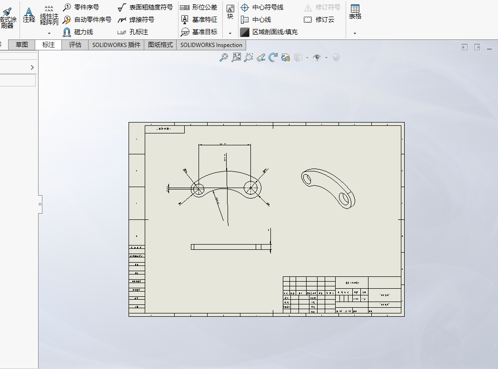This screenshot has width=498, height=369.
Task: Insert Center Mark (中心符号线)
Action: point(262,7)
